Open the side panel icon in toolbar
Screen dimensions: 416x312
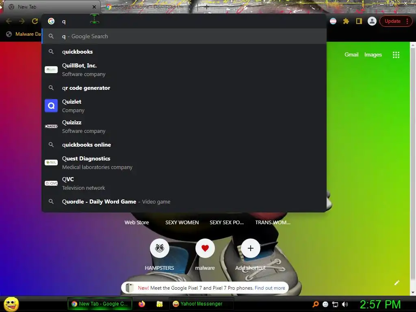point(359,21)
